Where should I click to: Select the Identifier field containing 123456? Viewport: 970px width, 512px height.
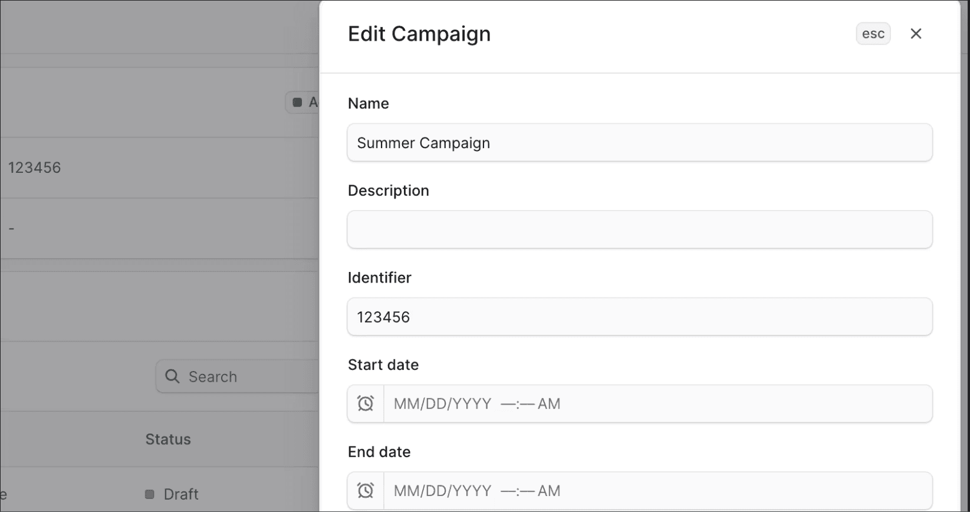point(639,317)
